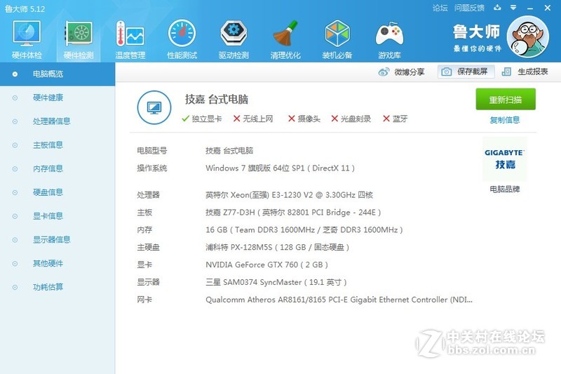Select 功耗估算 in the sidebar
This screenshot has height=374, width=561.
click(x=58, y=287)
